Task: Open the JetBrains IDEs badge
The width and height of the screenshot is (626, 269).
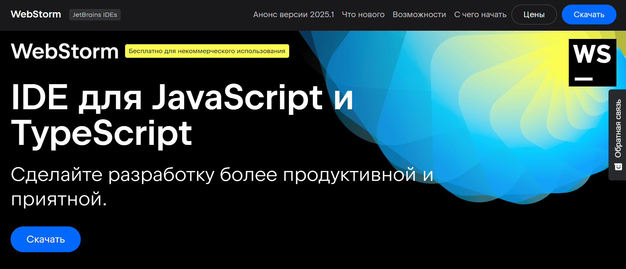Action: (95, 15)
